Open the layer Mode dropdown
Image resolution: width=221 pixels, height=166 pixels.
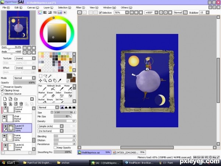[34, 78]
